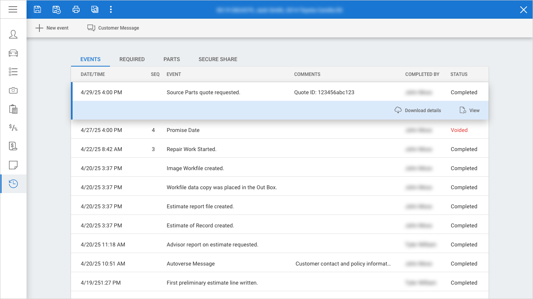This screenshot has width=533, height=299.
Task: Click the Save disk icon
Action: pos(37,9)
